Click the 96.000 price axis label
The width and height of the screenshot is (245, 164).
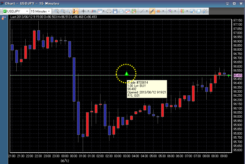click(x=238, y=117)
